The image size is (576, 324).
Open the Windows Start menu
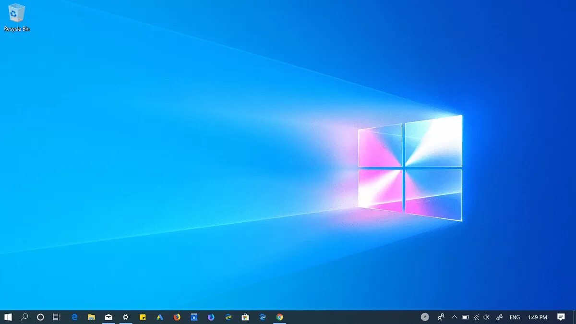point(8,317)
